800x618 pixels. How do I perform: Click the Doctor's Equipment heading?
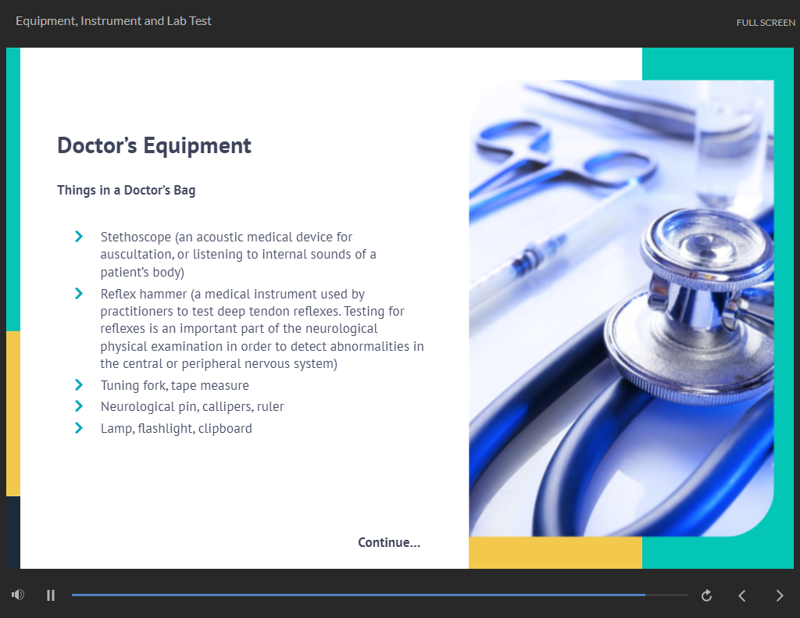tap(154, 145)
